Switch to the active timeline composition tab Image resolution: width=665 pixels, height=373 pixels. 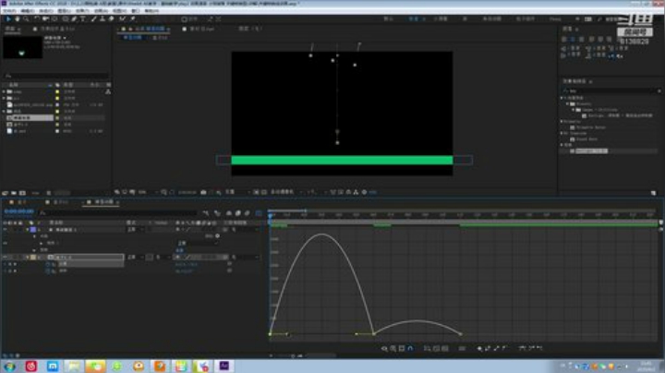(x=103, y=202)
